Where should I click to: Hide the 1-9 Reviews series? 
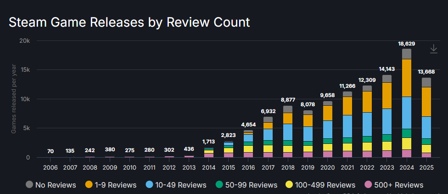(111, 185)
